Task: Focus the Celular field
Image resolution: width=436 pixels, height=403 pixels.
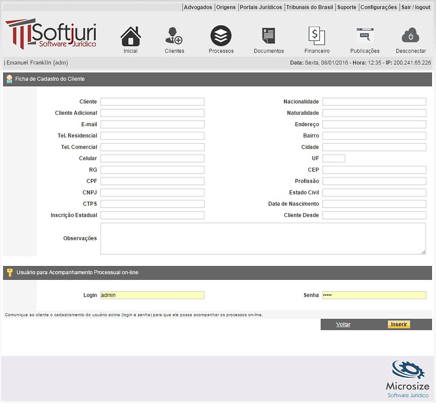Action: (x=152, y=158)
